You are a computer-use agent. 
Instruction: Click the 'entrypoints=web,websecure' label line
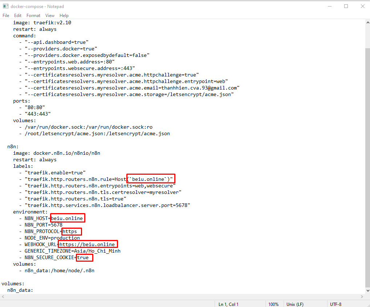coord(97,186)
